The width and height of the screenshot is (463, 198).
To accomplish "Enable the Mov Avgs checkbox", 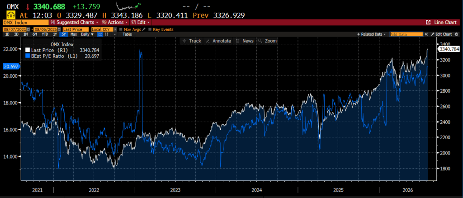I will (x=121, y=29).
